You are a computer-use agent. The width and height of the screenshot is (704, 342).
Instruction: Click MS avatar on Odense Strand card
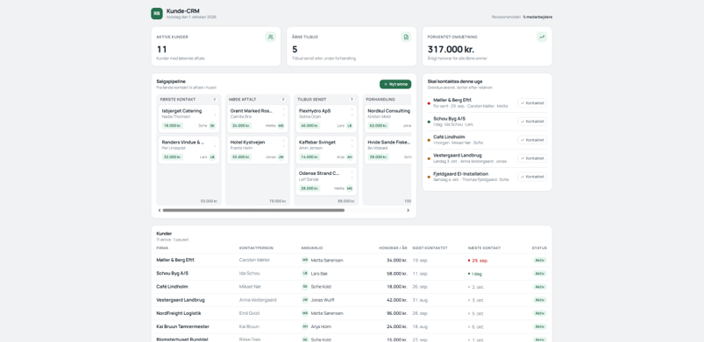pos(350,189)
